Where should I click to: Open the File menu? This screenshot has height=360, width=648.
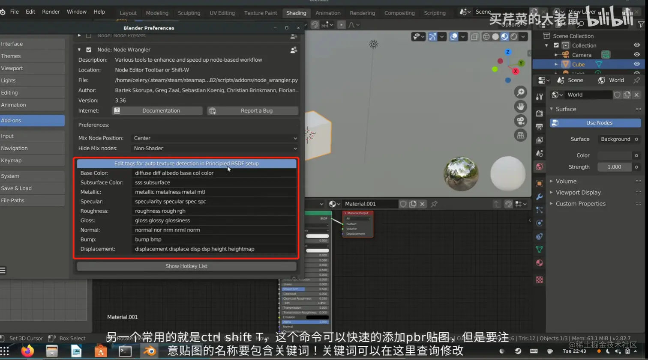[x=14, y=12]
